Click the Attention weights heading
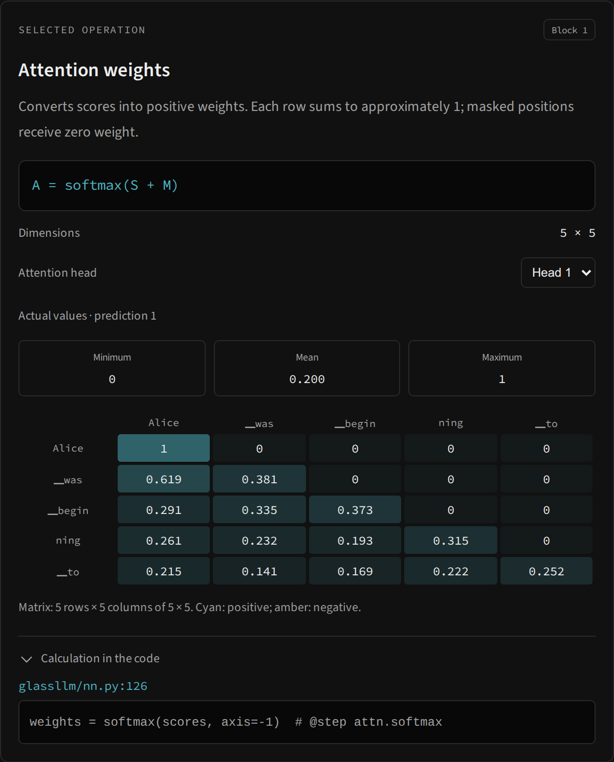The height and width of the screenshot is (762, 614). 94,70
